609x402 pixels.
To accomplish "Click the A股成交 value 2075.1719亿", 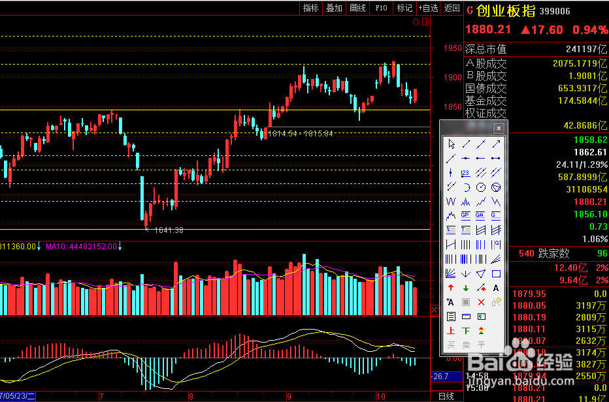I will tap(580, 63).
